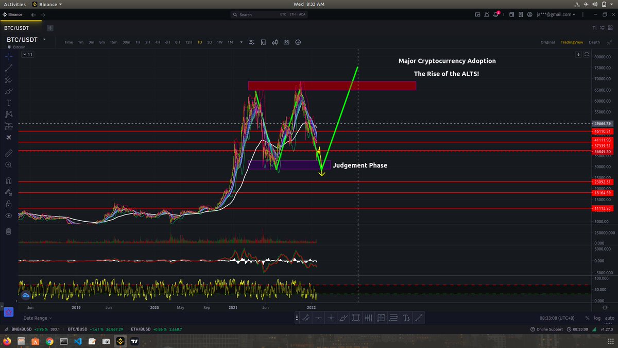Select the ruler measure tool
Viewport: 618px width, 348px height.
(8, 153)
